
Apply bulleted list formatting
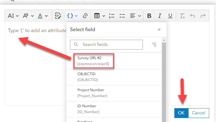(122, 16)
